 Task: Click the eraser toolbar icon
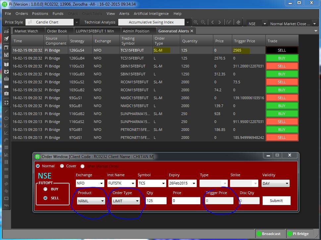coord(238,22)
